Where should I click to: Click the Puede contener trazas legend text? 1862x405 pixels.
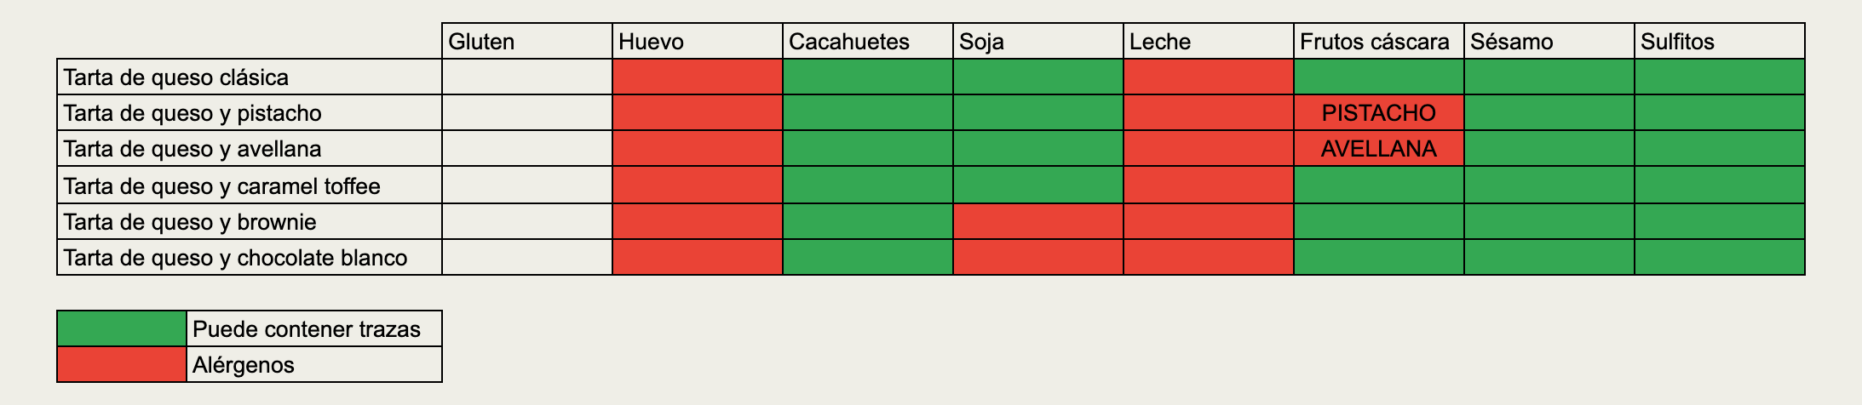(307, 329)
